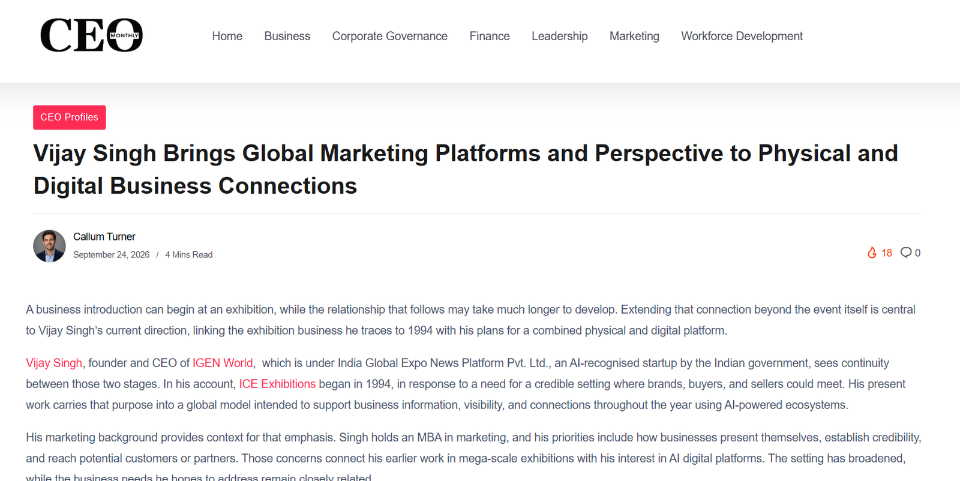Go to the Home menu item
The height and width of the screenshot is (481, 960).
point(227,36)
